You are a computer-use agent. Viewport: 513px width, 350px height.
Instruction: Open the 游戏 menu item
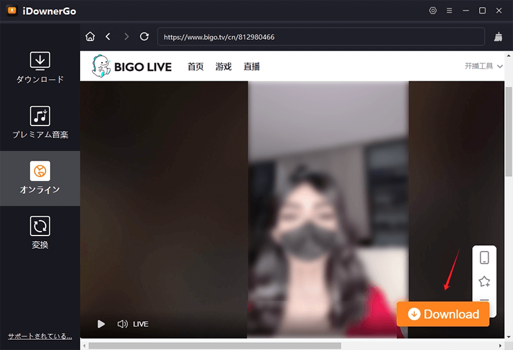click(x=223, y=67)
